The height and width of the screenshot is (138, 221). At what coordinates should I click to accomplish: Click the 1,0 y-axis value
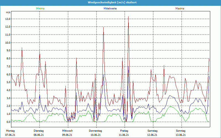(8, 114)
